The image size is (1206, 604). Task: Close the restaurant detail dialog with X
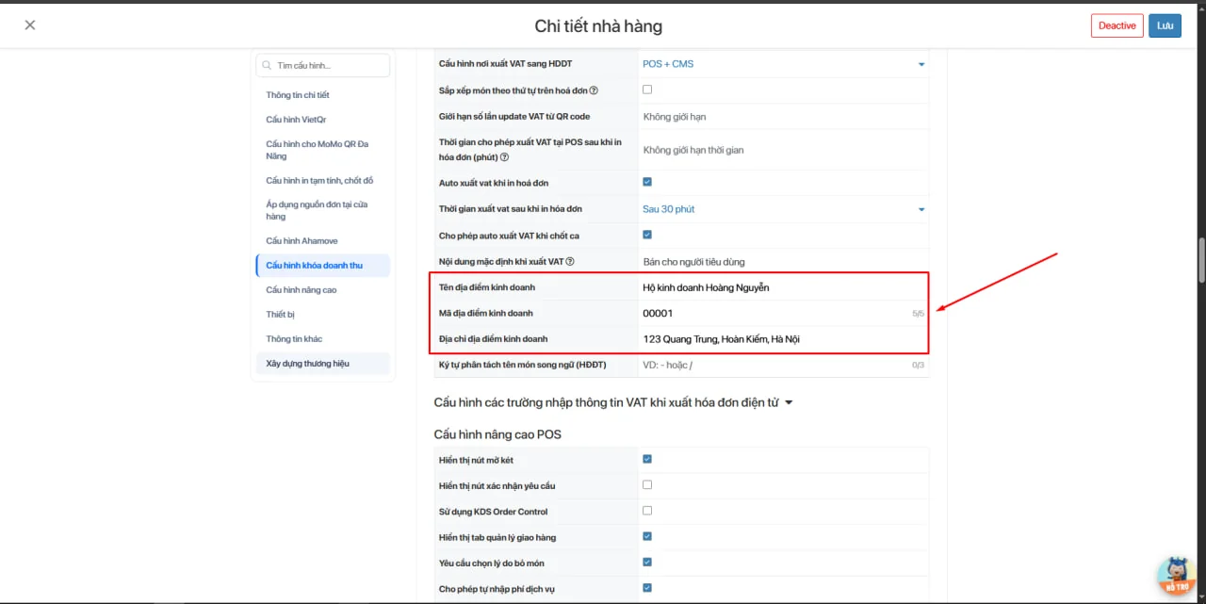pos(30,25)
